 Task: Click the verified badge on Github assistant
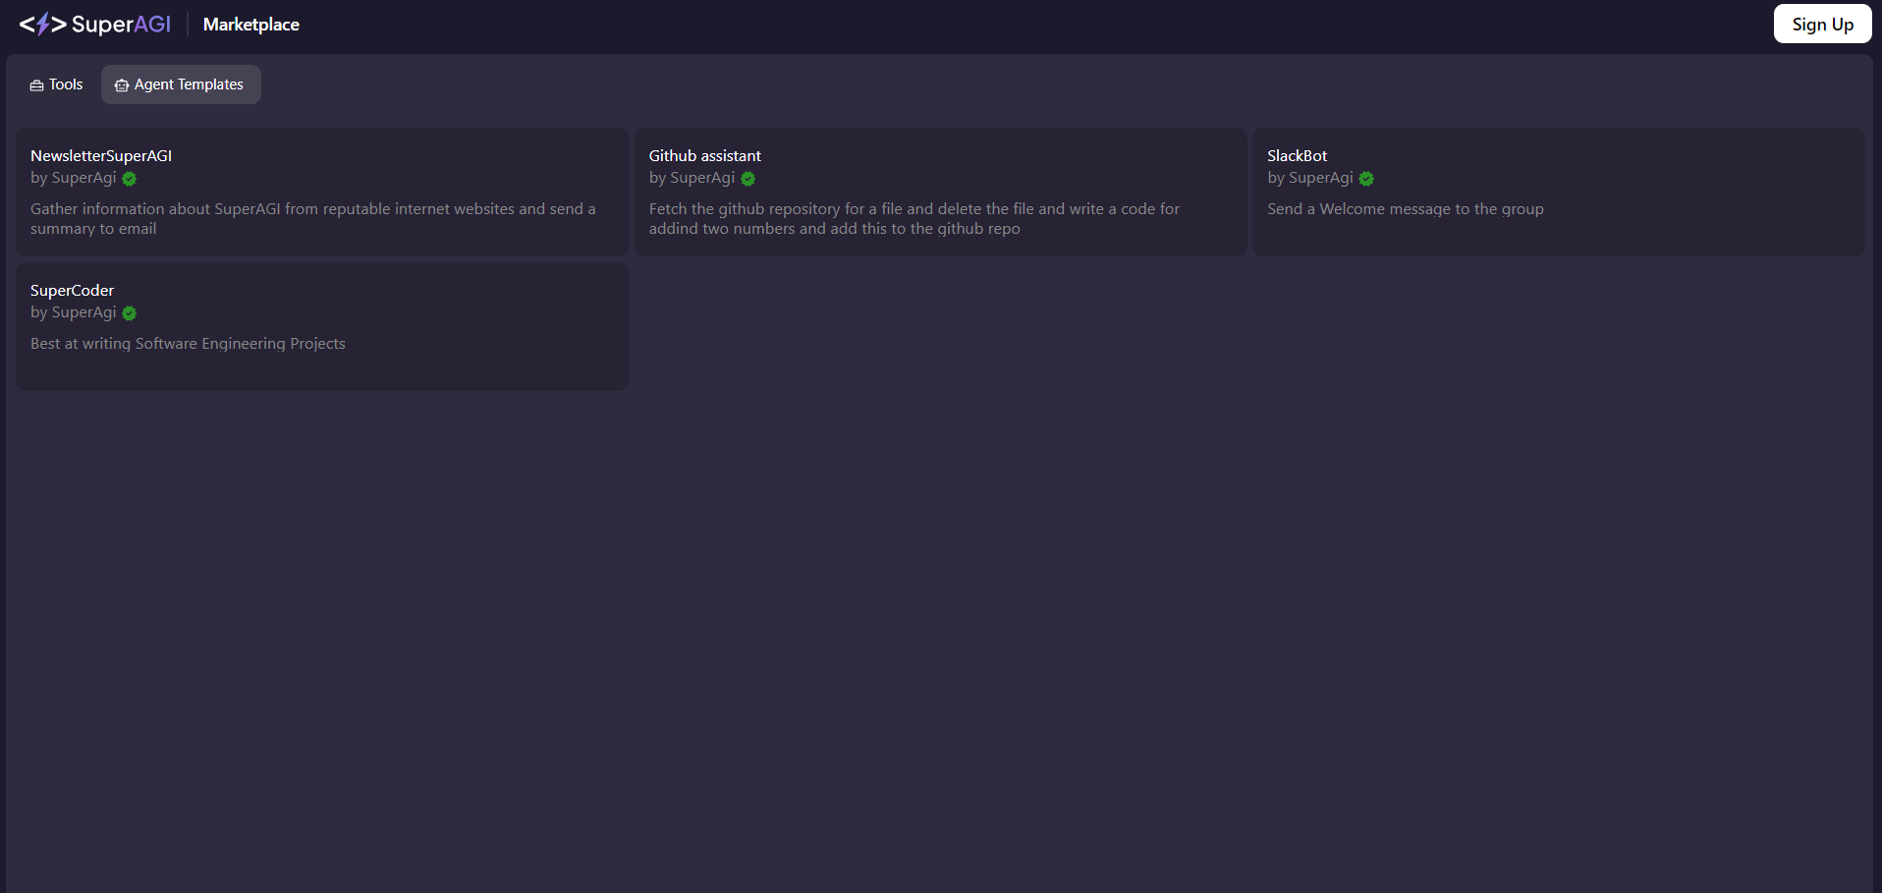click(x=748, y=179)
